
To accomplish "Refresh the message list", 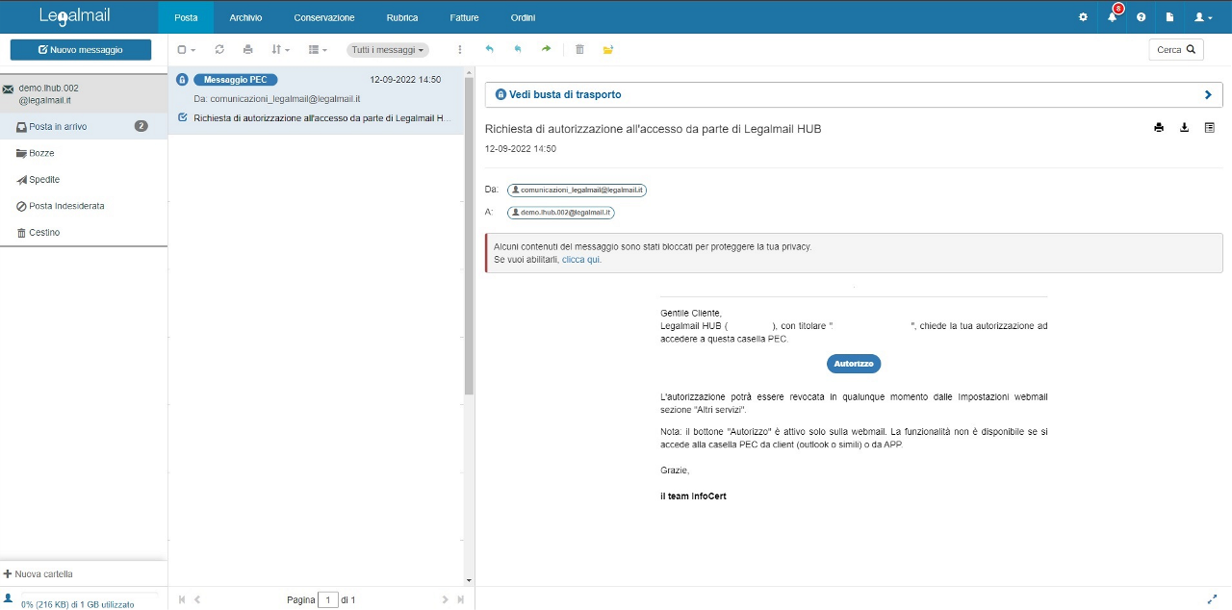I will [x=219, y=49].
